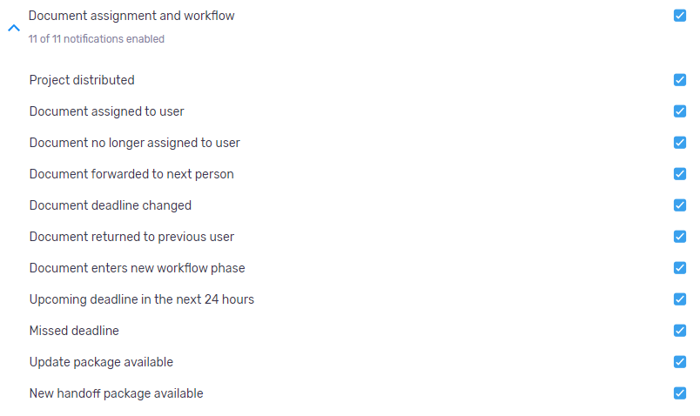Screen dimensions: 700x416
Task: Turn off Upcoming deadline in 24 hours checkbox
Action: coord(680,299)
